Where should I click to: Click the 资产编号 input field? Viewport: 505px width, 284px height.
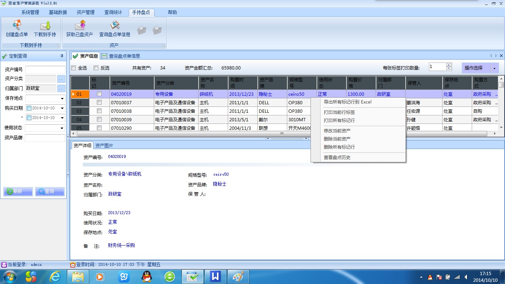tap(45, 70)
